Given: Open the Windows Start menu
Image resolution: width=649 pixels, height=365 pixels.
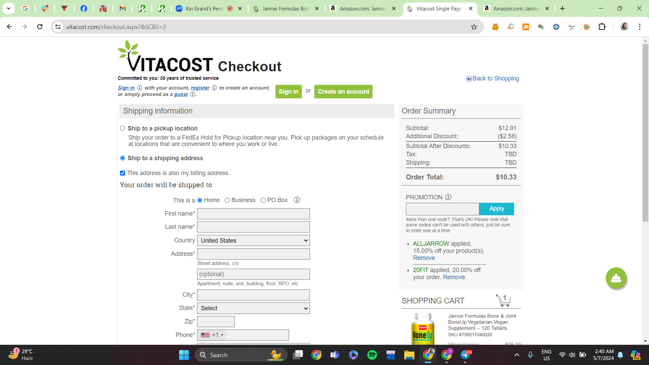Looking at the screenshot, I should coord(184,355).
